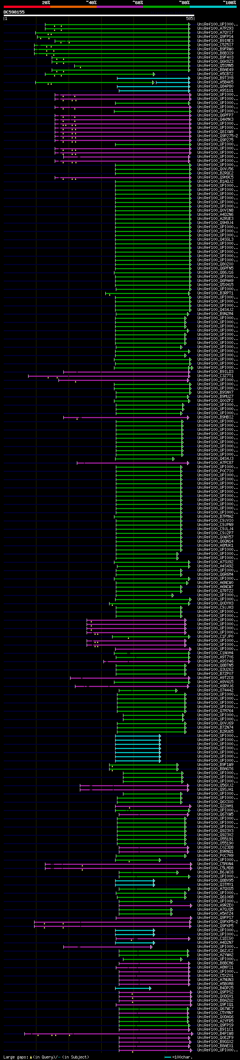Select the purple ~60% legend color bar

pos(120,7)
